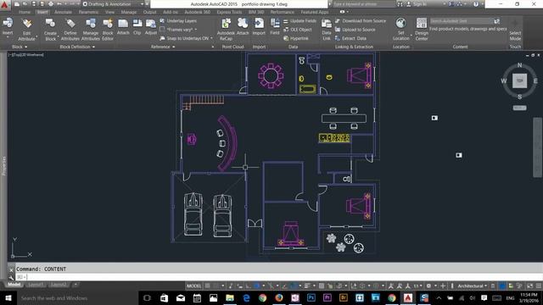Open the AutoCAD application menu logo
Screen dimensions: 543x305
[4, 4]
